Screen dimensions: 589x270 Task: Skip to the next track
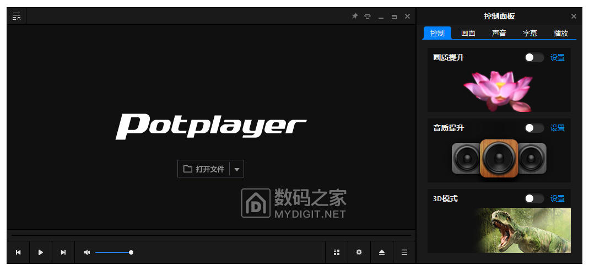(63, 252)
